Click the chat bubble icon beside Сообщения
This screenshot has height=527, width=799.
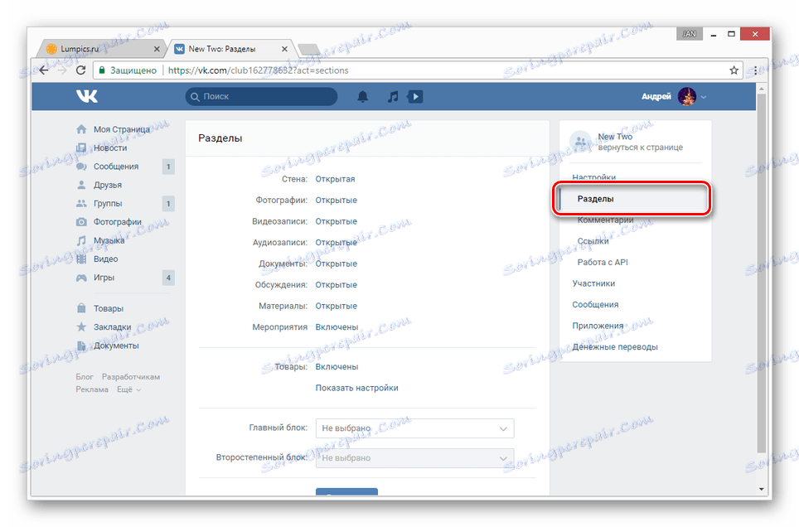81,167
